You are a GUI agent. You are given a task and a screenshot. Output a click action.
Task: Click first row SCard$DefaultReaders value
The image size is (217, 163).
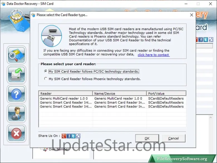tap(166, 98)
